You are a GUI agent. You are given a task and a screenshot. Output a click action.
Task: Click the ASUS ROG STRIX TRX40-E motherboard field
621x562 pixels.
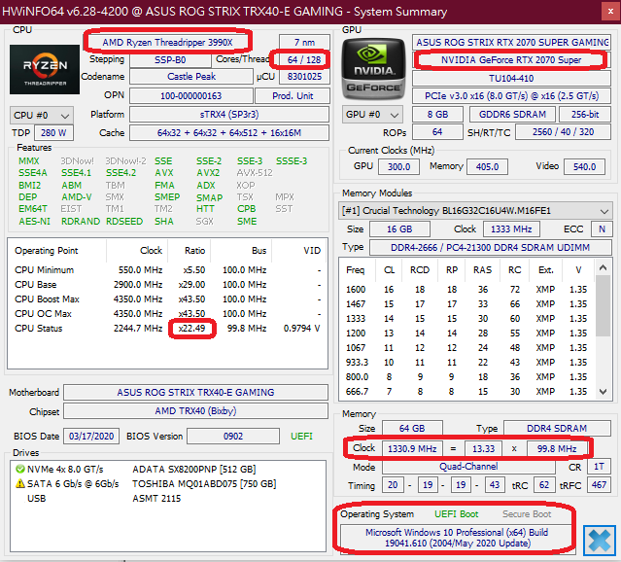[x=195, y=393]
